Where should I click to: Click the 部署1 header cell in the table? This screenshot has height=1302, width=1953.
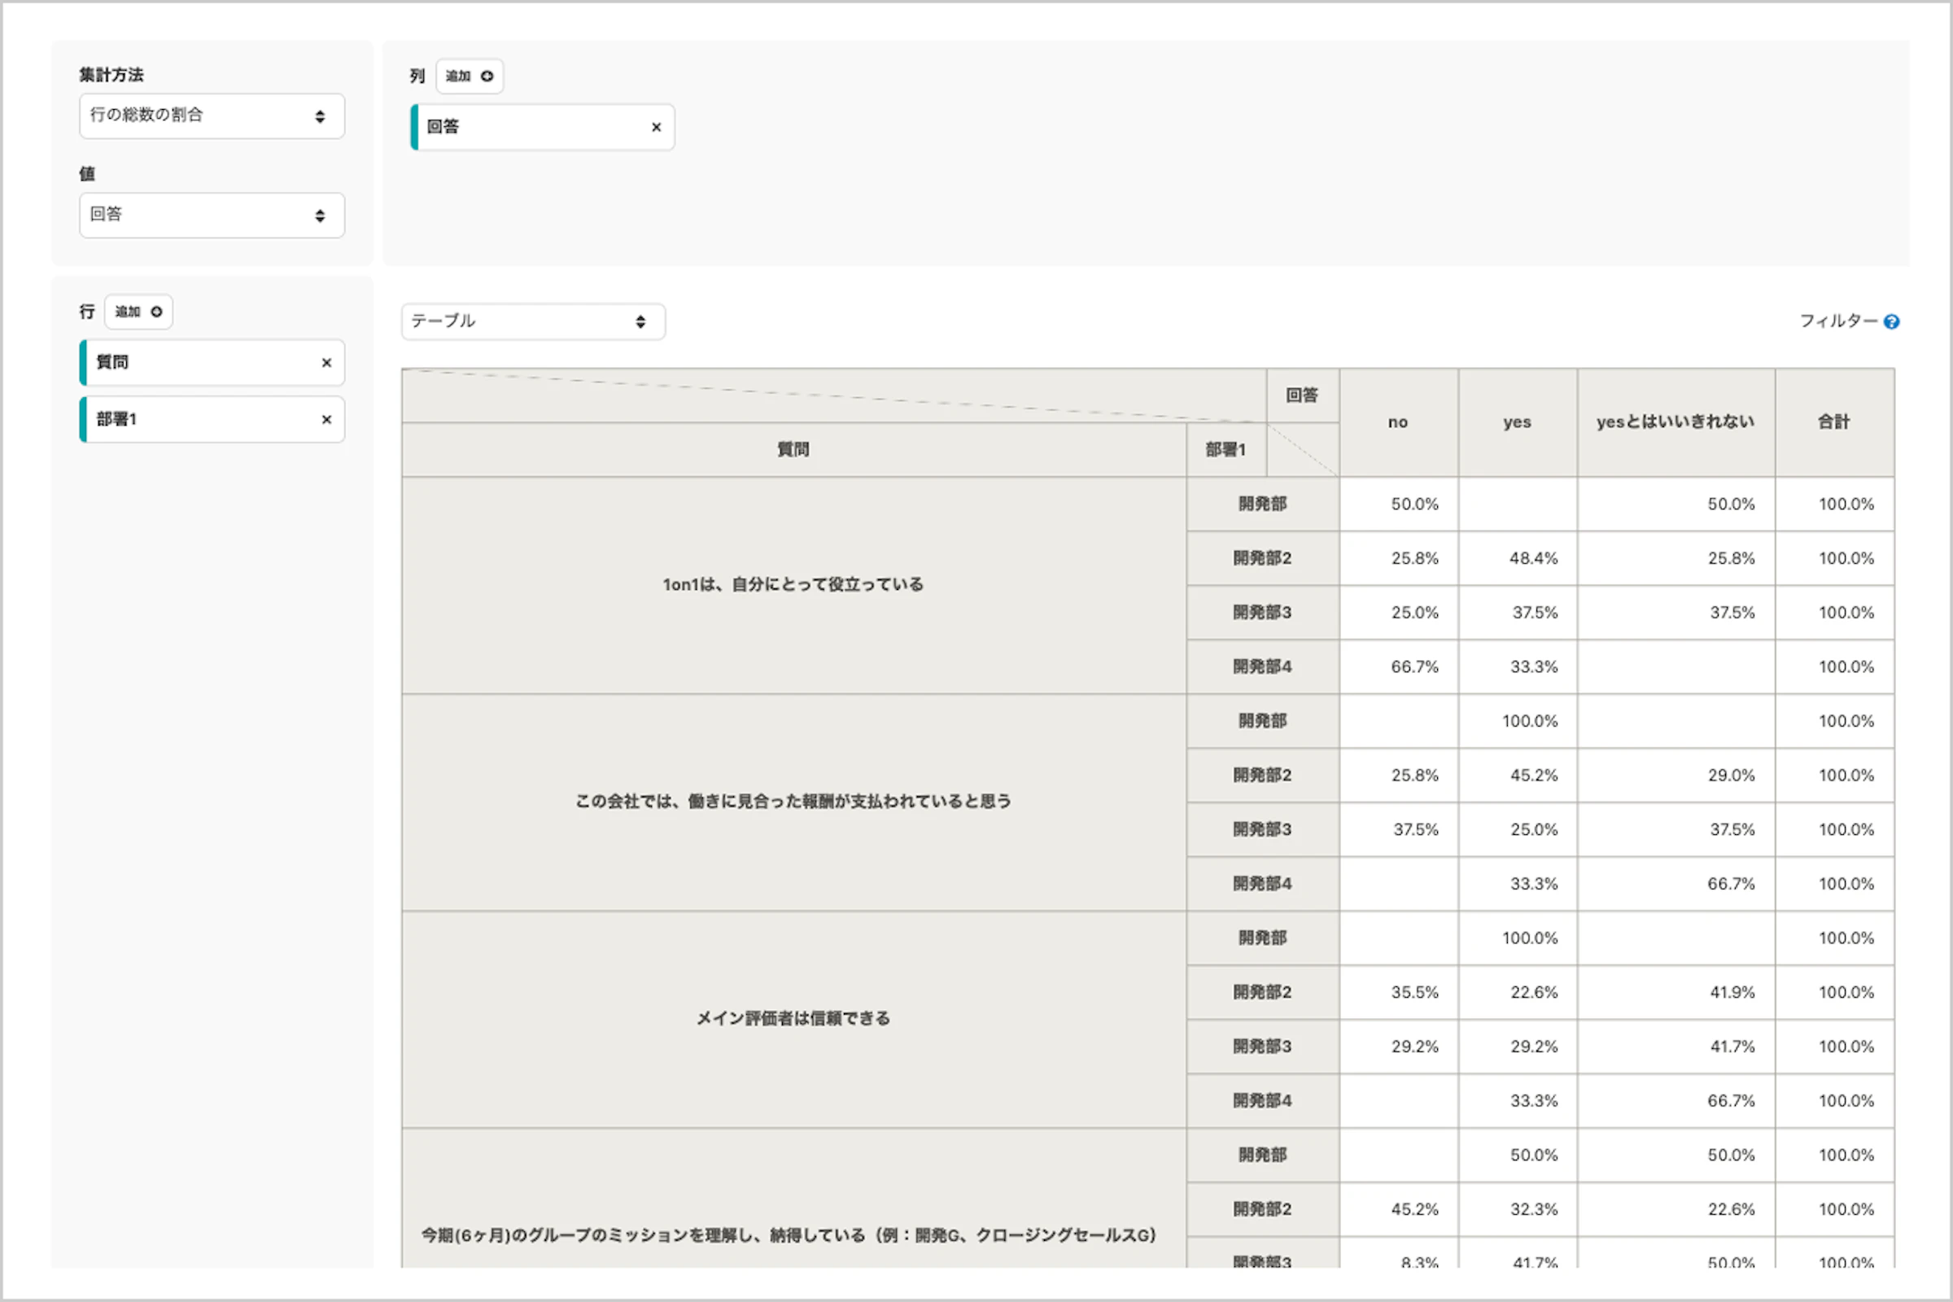(x=1224, y=449)
